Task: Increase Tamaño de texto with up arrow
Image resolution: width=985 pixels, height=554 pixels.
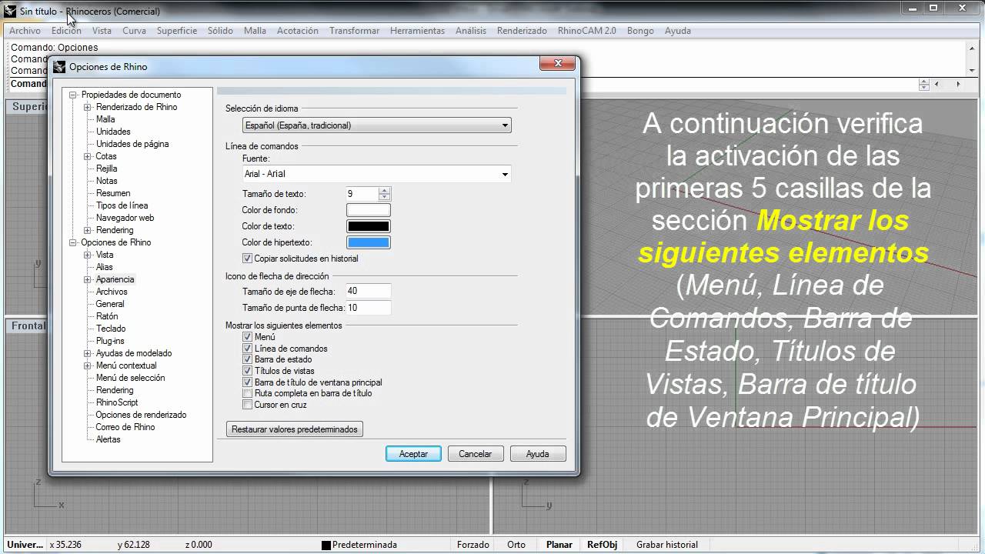Action: pyautogui.click(x=385, y=191)
